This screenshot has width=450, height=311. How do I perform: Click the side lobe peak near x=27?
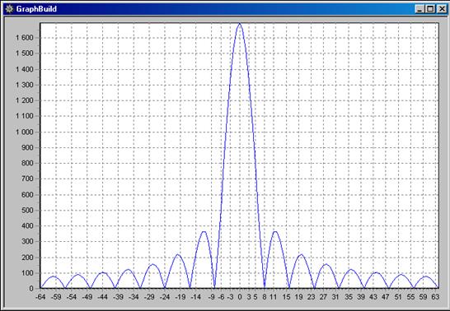tap(326, 264)
